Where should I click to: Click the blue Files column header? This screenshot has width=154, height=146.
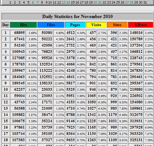(51, 25)
